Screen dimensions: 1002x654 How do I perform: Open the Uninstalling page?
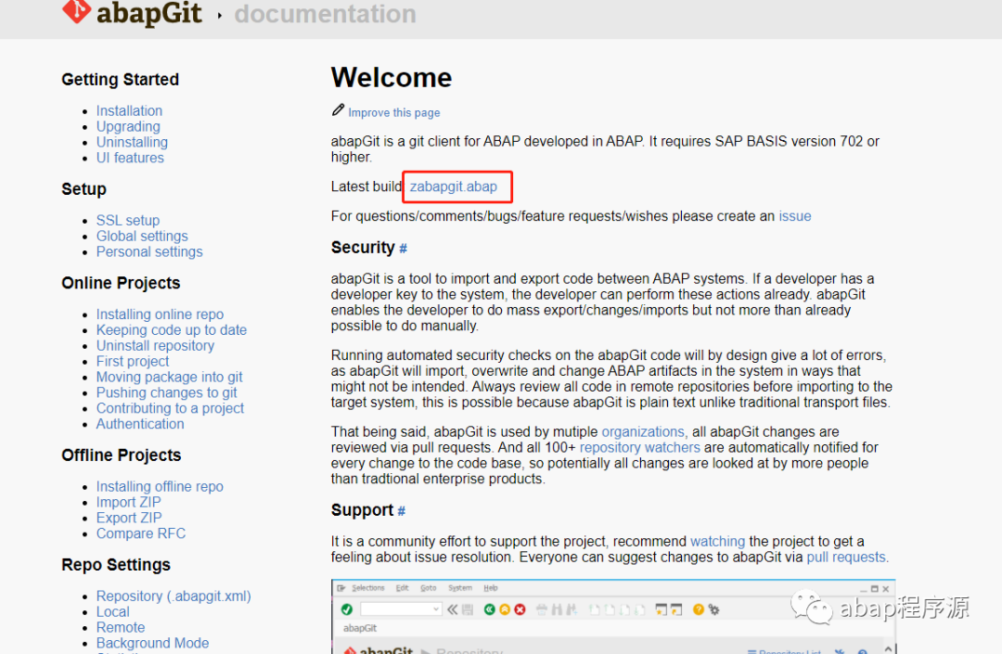tap(133, 142)
